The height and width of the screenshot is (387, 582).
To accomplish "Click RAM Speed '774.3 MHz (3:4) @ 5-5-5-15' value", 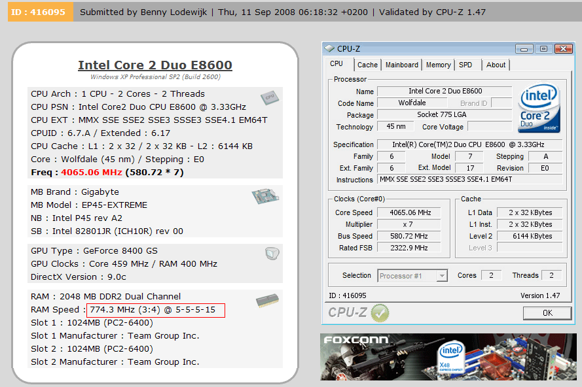I will [x=153, y=310].
